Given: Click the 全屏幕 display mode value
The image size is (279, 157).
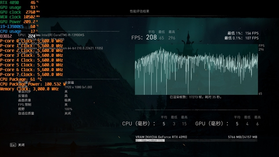Looking at the screenshot, I should (69, 83).
